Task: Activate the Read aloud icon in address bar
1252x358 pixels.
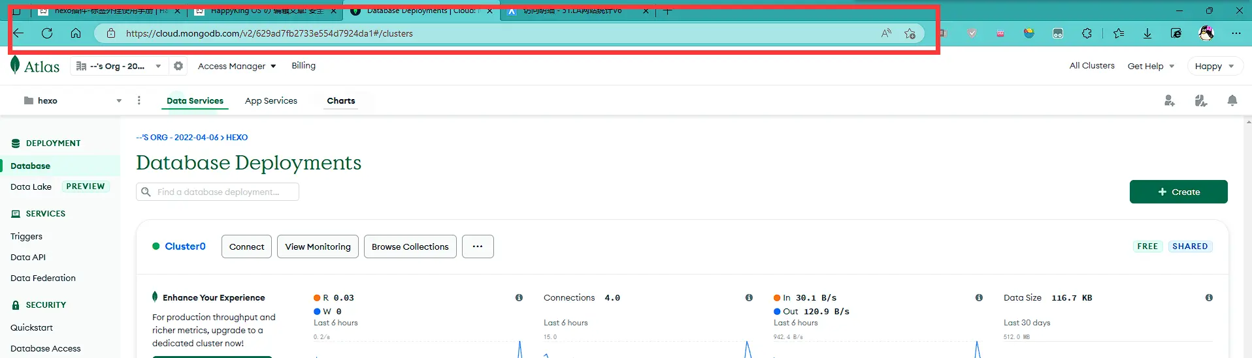Action: click(x=886, y=33)
